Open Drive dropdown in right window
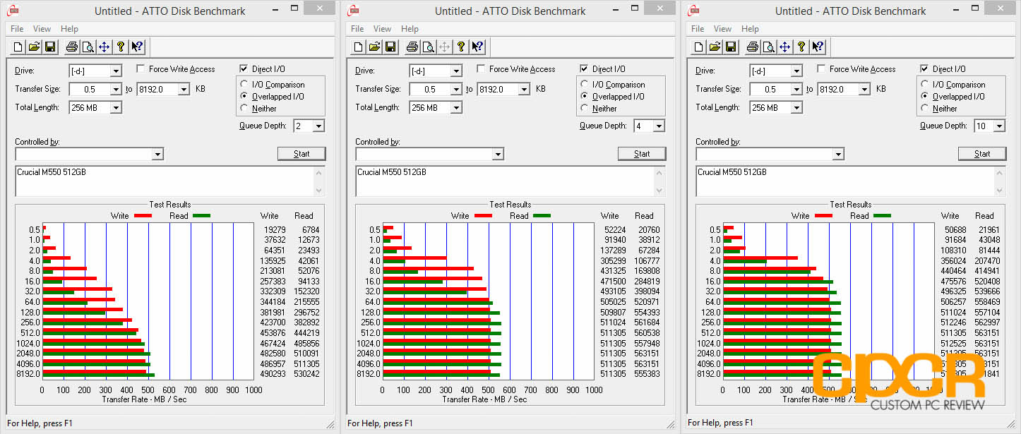The height and width of the screenshot is (434, 1021). tap(796, 71)
